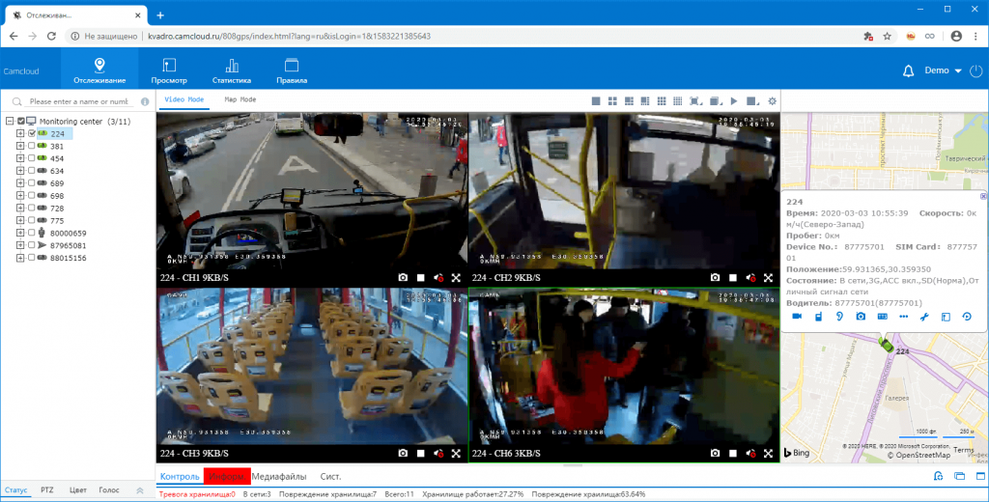Collapse the Monitoring center tree node

pos(10,122)
